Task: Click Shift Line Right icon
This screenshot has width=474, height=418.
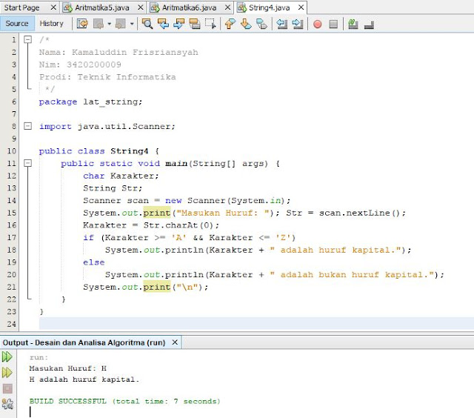Action: coord(298,24)
